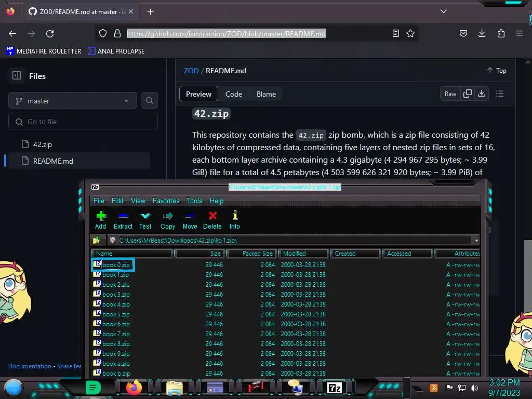Switch to 7-Zip taskbar button

coord(335,388)
